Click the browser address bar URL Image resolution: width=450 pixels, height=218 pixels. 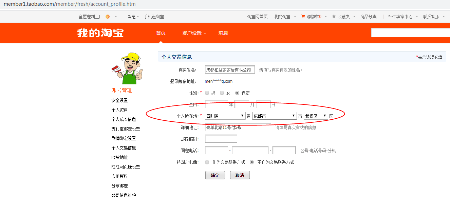pos(70,4)
